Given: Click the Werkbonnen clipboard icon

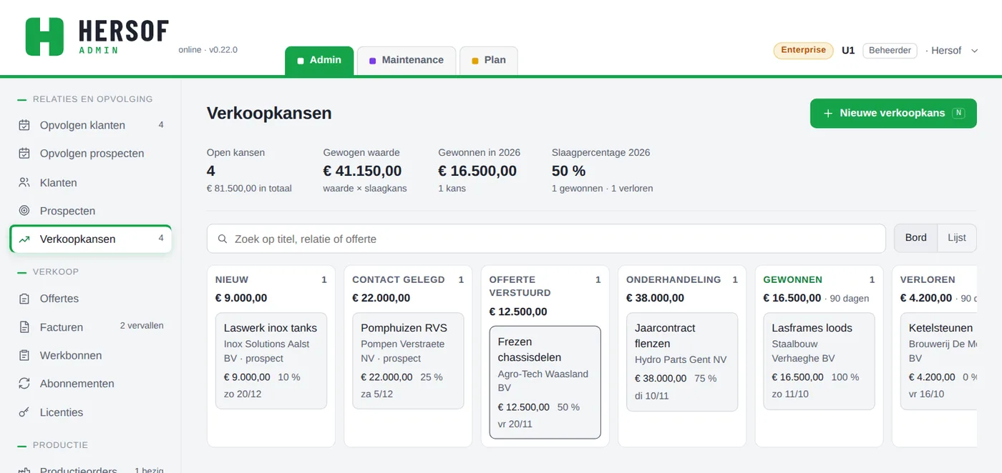Looking at the screenshot, I should pyautogui.click(x=24, y=355).
